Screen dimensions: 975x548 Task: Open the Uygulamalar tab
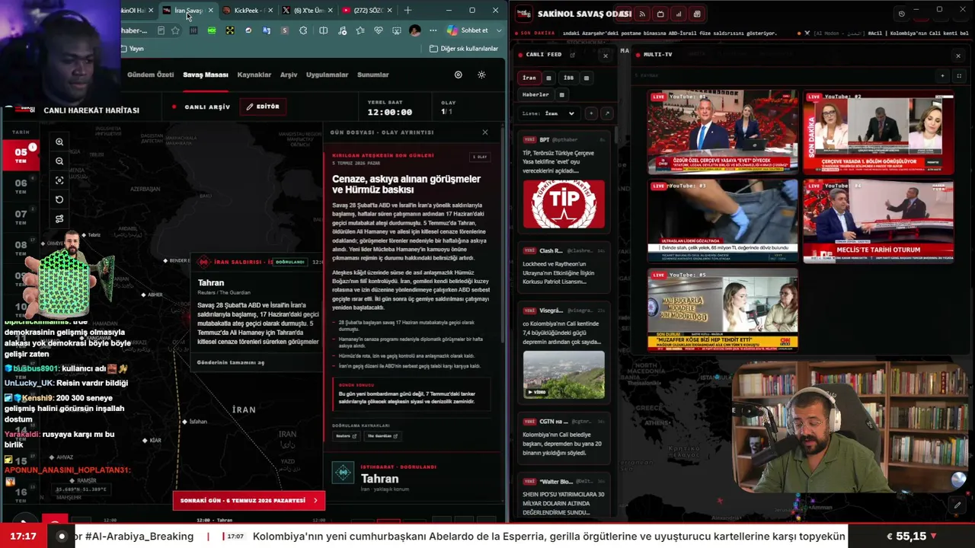[x=327, y=75]
